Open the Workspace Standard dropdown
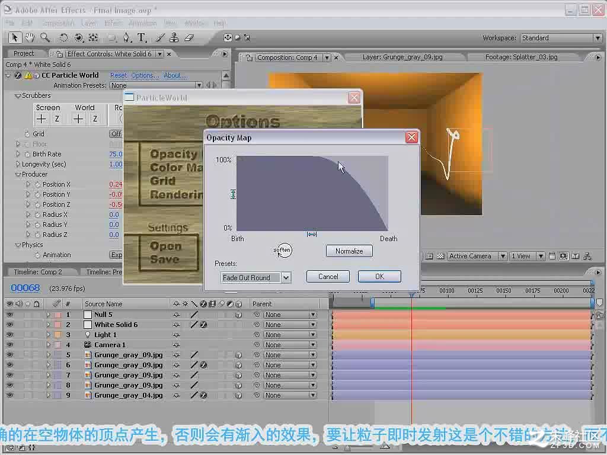 point(598,38)
